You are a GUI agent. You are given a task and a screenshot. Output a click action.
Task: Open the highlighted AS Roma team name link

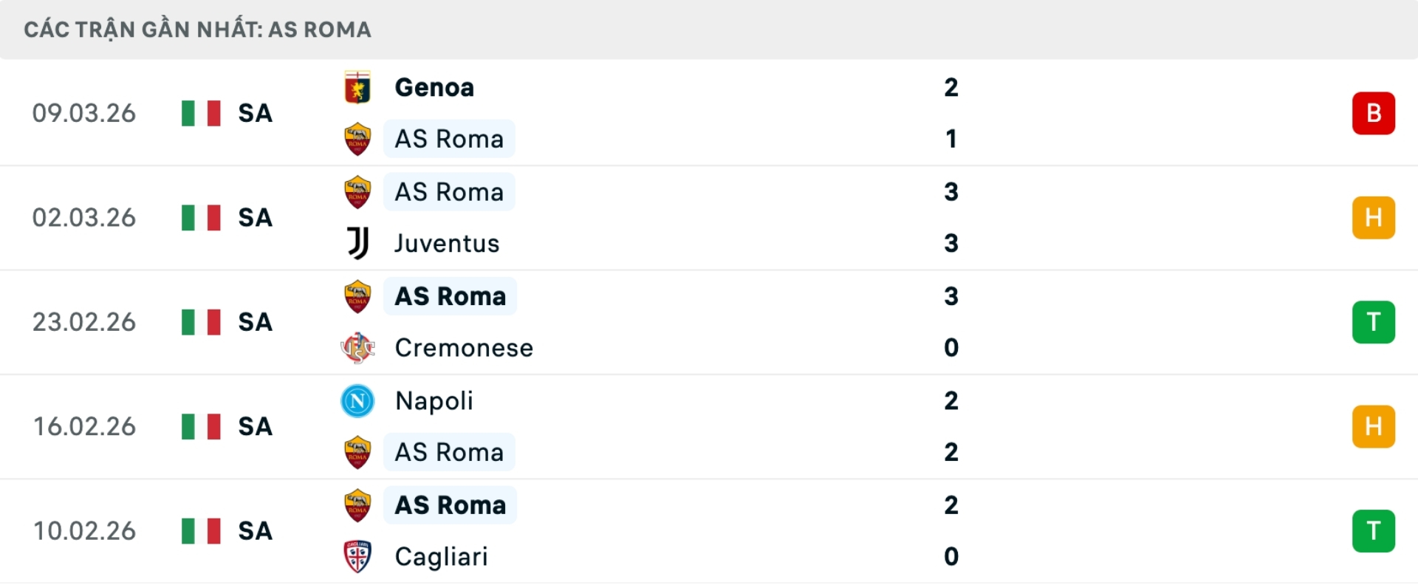(x=449, y=295)
